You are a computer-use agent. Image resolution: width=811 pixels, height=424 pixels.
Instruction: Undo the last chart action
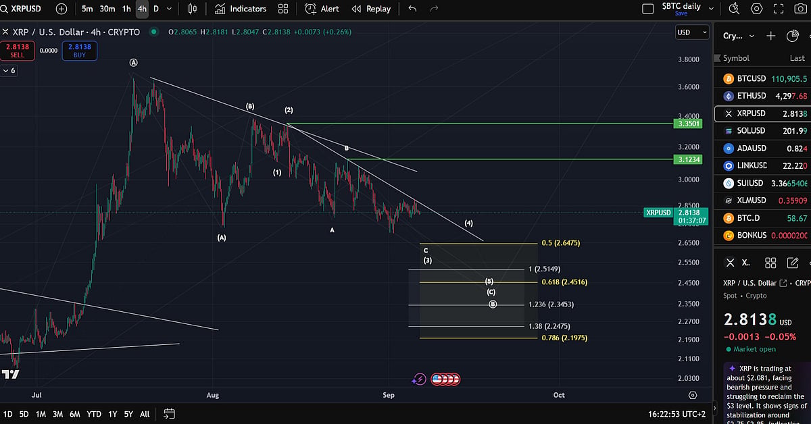point(412,9)
